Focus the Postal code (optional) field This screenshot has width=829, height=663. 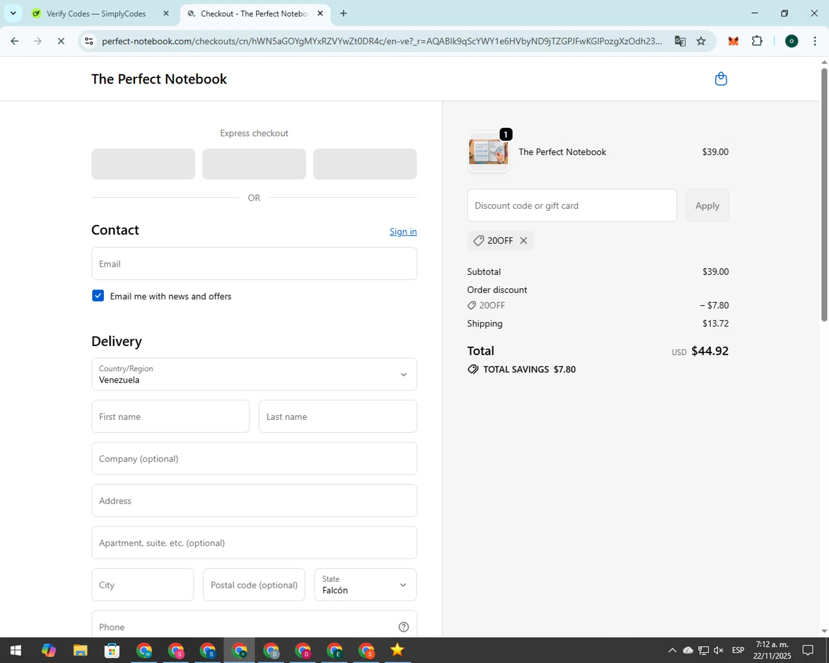(254, 585)
